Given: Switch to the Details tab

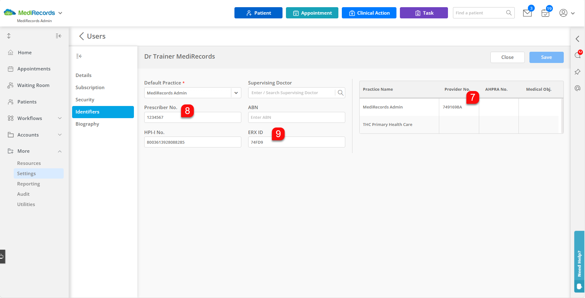Looking at the screenshot, I should point(83,75).
